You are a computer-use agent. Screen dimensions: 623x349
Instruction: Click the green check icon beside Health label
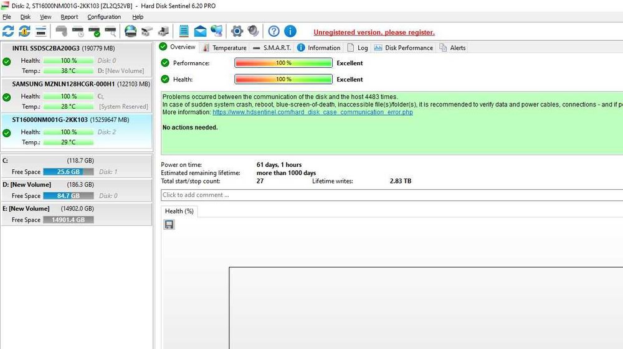coord(165,79)
